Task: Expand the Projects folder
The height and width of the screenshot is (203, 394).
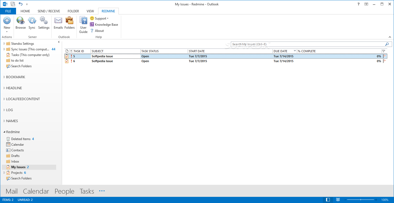Action: (x=4, y=173)
